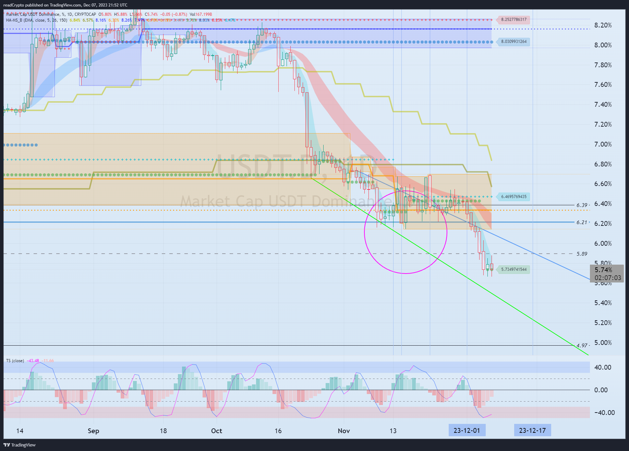Screen dimensions: 629x451
Task: Click the 4.97 horizontal line label
Action: pos(582,346)
